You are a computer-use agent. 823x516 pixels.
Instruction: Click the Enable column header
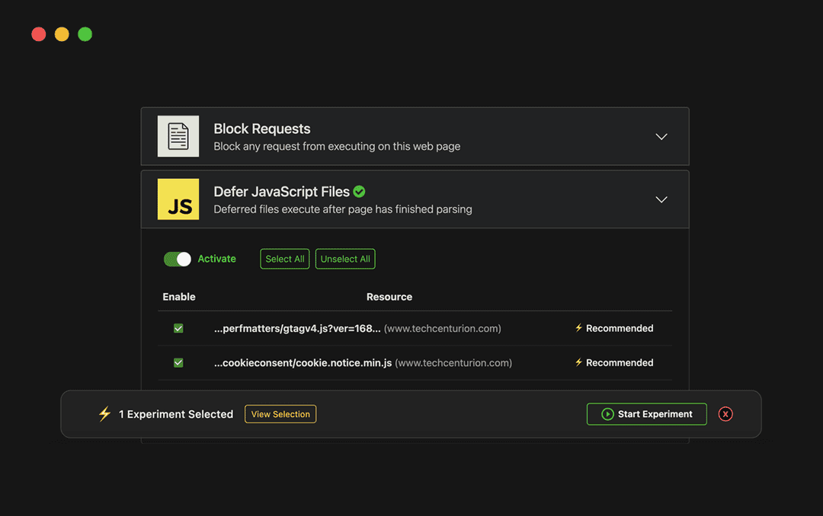[x=179, y=296]
